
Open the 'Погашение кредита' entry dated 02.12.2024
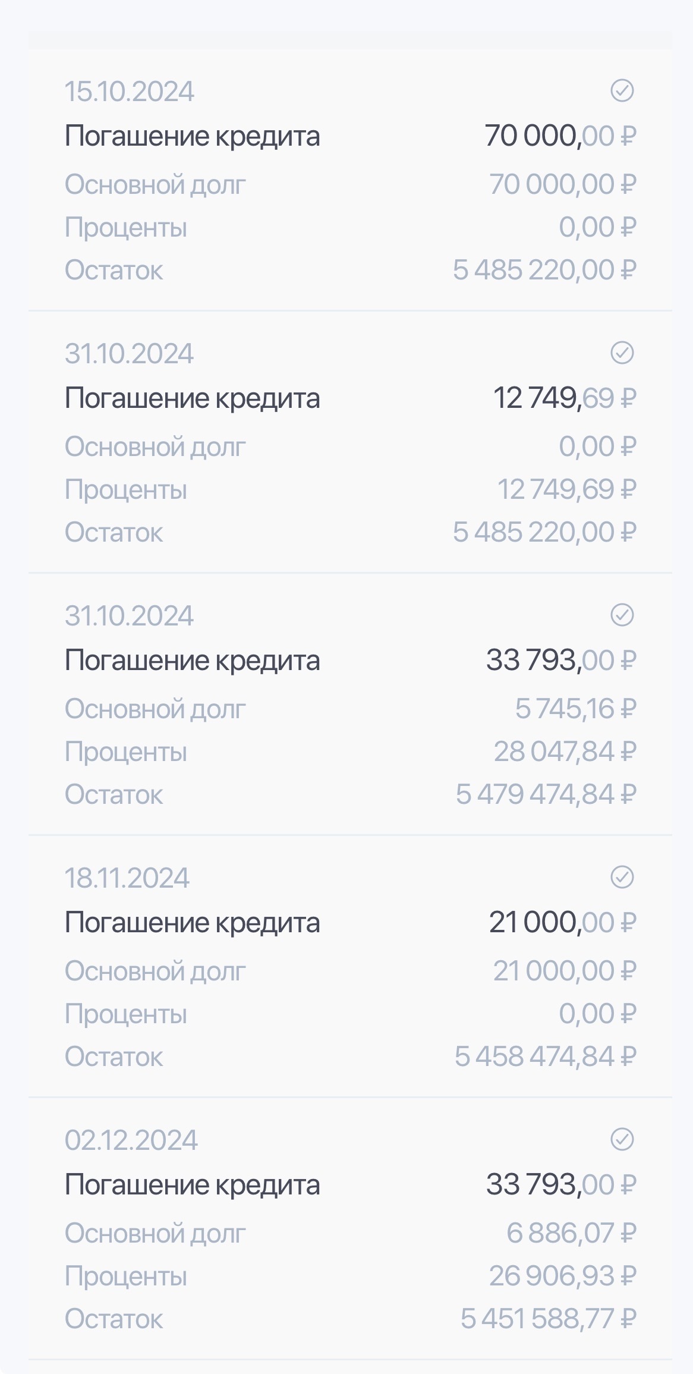click(192, 1185)
